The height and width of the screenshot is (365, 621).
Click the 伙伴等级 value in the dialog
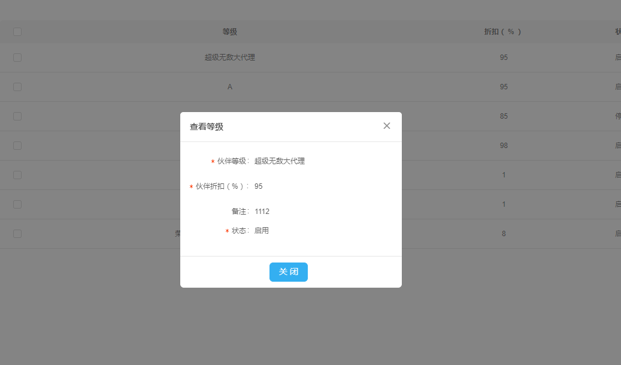tap(279, 161)
